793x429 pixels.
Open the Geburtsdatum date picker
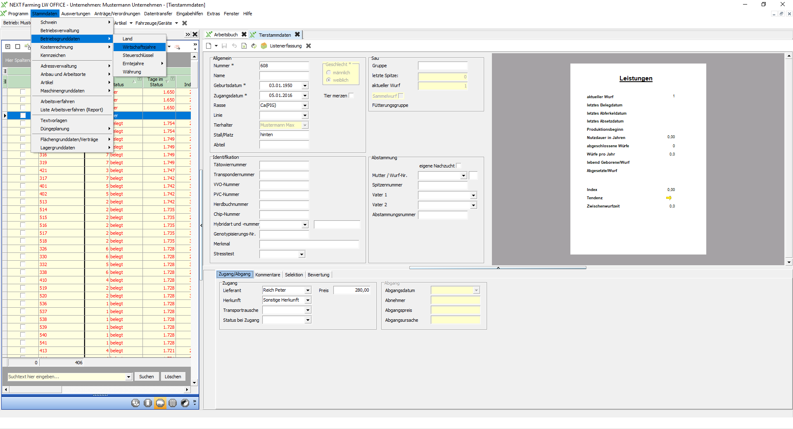coord(305,86)
